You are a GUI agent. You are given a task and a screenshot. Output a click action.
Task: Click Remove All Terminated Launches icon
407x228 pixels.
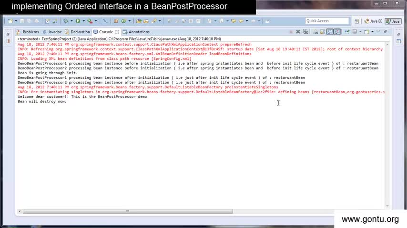[305, 32]
